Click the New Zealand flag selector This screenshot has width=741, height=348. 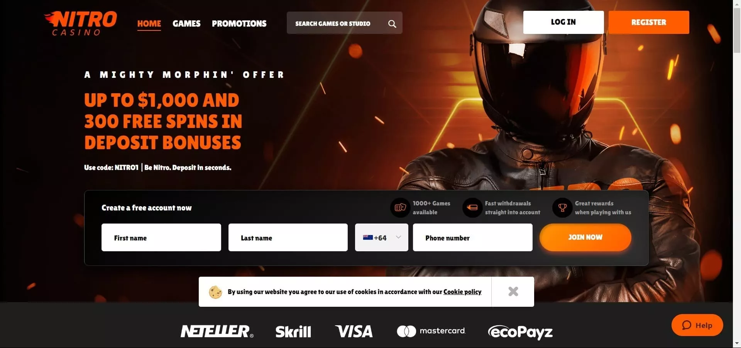(368, 237)
